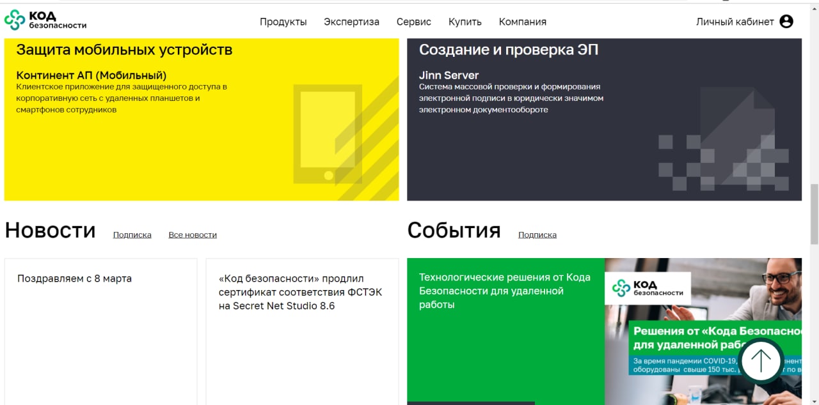Click Подписка link next to Новости
The height and width of the screenshot is (405, 819).
pos(132,234)
